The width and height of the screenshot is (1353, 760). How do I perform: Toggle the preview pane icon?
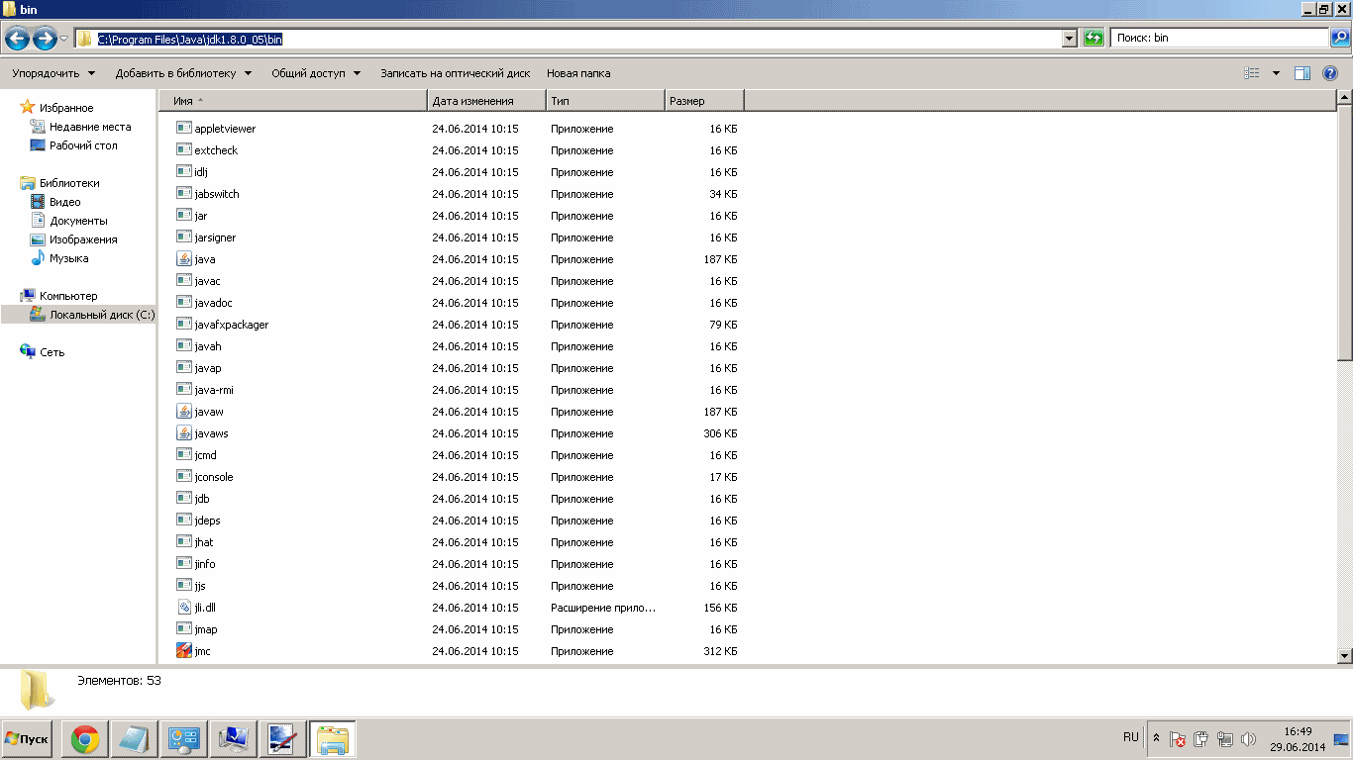point(1302,73)
